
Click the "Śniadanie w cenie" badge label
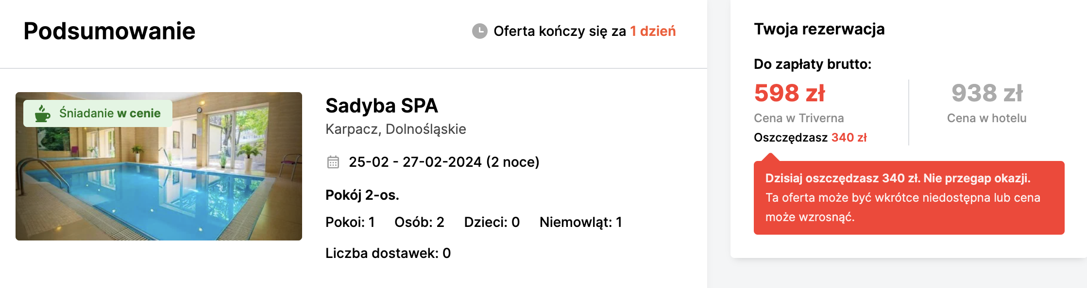coord(110,113)
